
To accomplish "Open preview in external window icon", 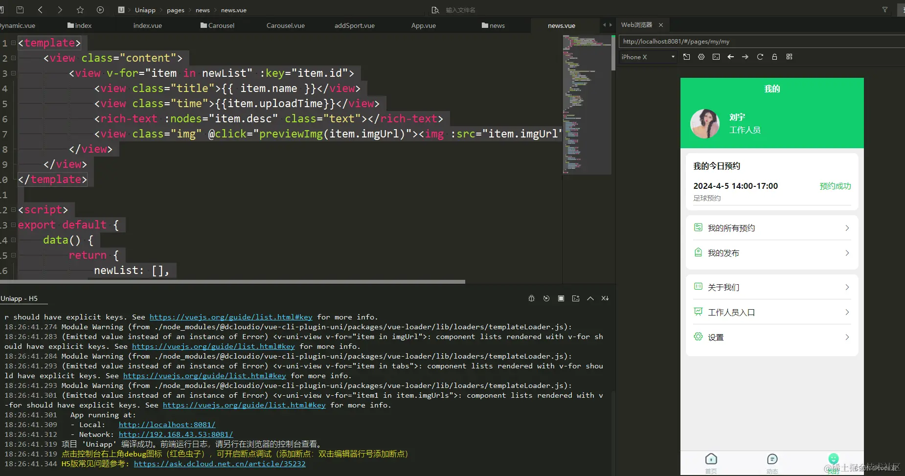I will click(x=687, y=57).
